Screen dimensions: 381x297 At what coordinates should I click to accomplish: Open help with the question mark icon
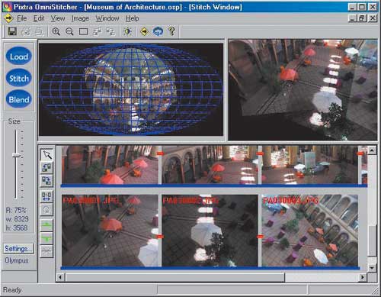coord(172,31)
